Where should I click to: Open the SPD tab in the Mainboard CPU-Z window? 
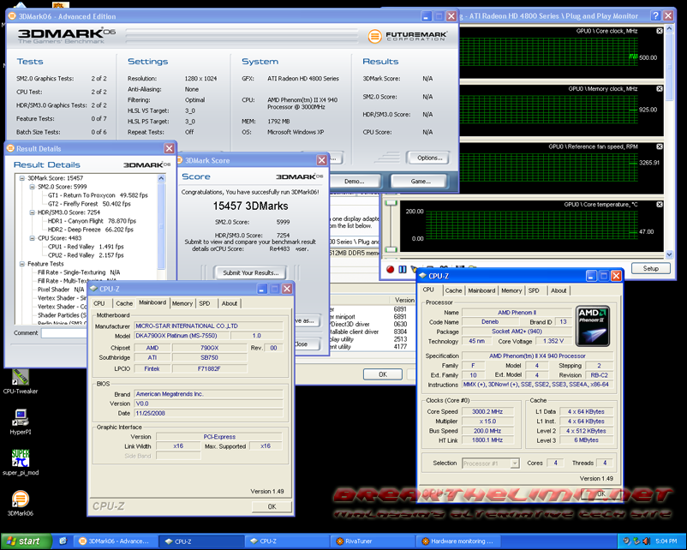[x=205, y=303]
